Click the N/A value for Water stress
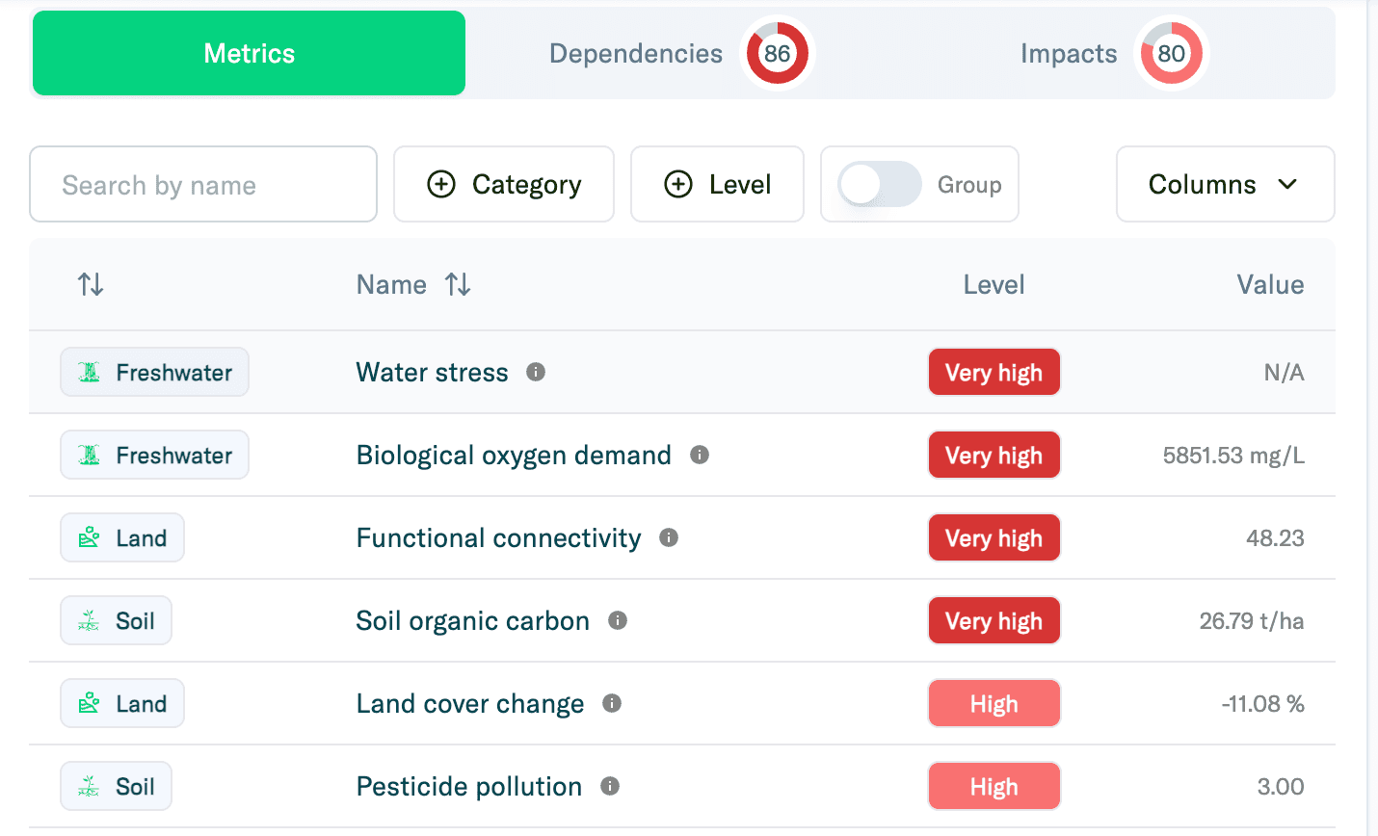The image size is (1378, 836). [1284, 372]
